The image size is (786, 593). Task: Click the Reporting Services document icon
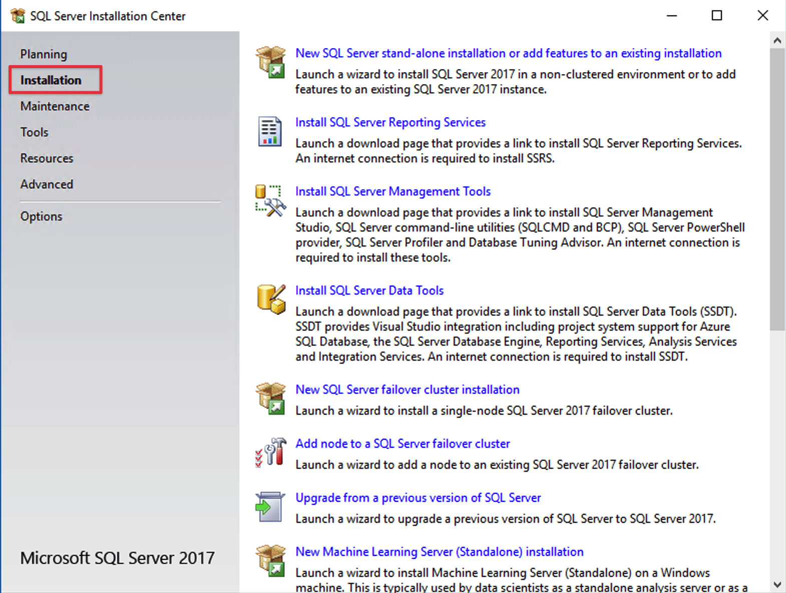click(270, 132)
